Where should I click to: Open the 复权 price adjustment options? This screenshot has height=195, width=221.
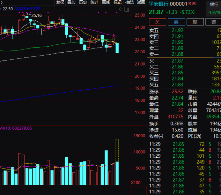(60, 3)
